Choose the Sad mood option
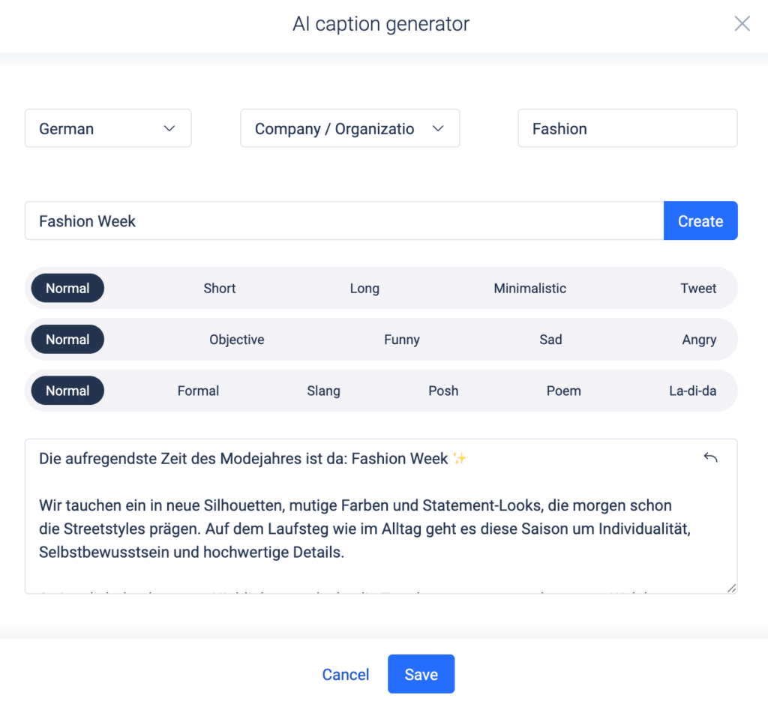Screen dimensions: 768x704 tap(550, 340)
